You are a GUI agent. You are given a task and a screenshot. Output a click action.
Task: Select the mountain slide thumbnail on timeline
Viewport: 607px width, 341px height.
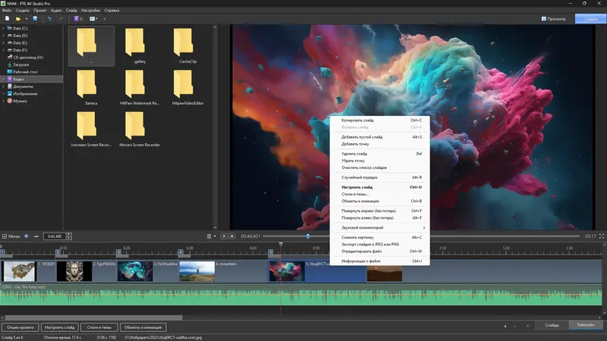click(197, 271)
